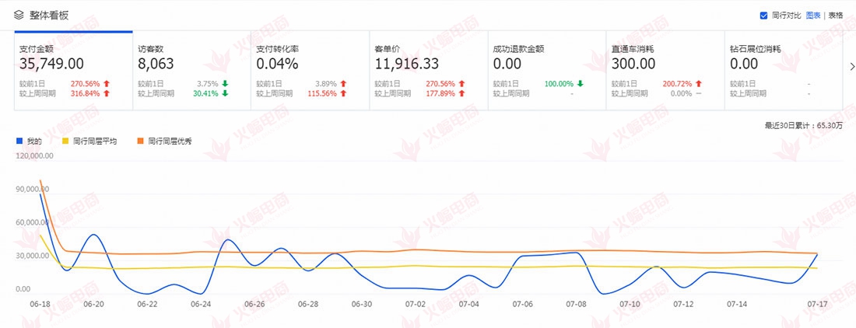This screenshot has height=328, width=856.
Task: Open the 支付转化率 metric card
Action: click(x=310, y=70)
